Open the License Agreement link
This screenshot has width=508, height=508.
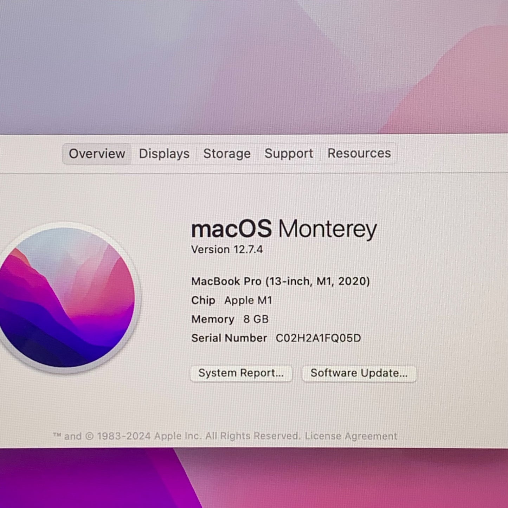[x=351, y=436]
